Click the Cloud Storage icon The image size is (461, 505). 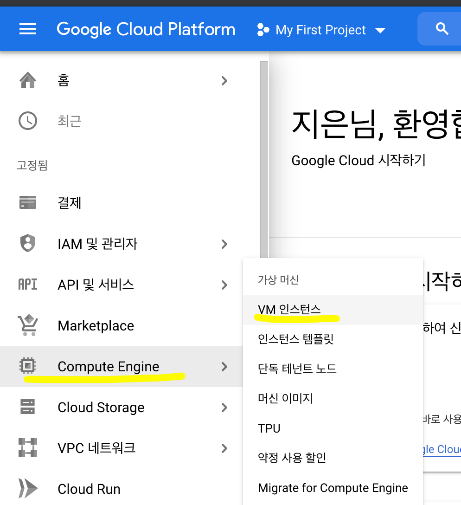pos(28,407)
